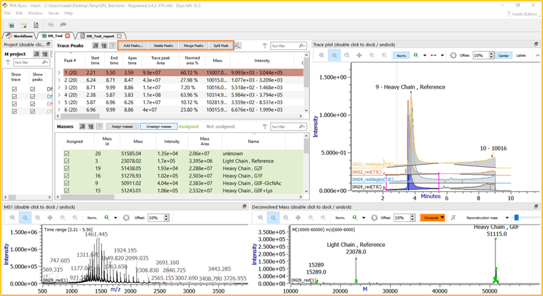This screenshot has width=543, height=296.
Task: Open the settings gear in Trace plot toolbar
Action: pyautogui.click(x=454, y=55)
